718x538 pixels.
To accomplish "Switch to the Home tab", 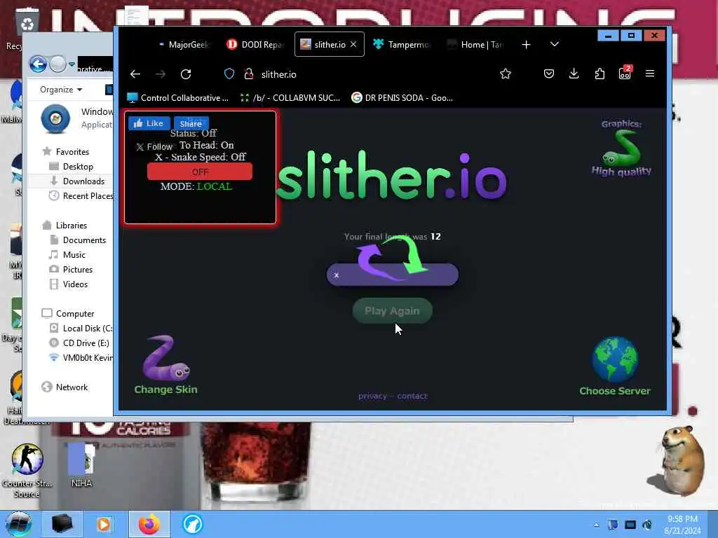I will pyautogui.click(x=475, y=44).
